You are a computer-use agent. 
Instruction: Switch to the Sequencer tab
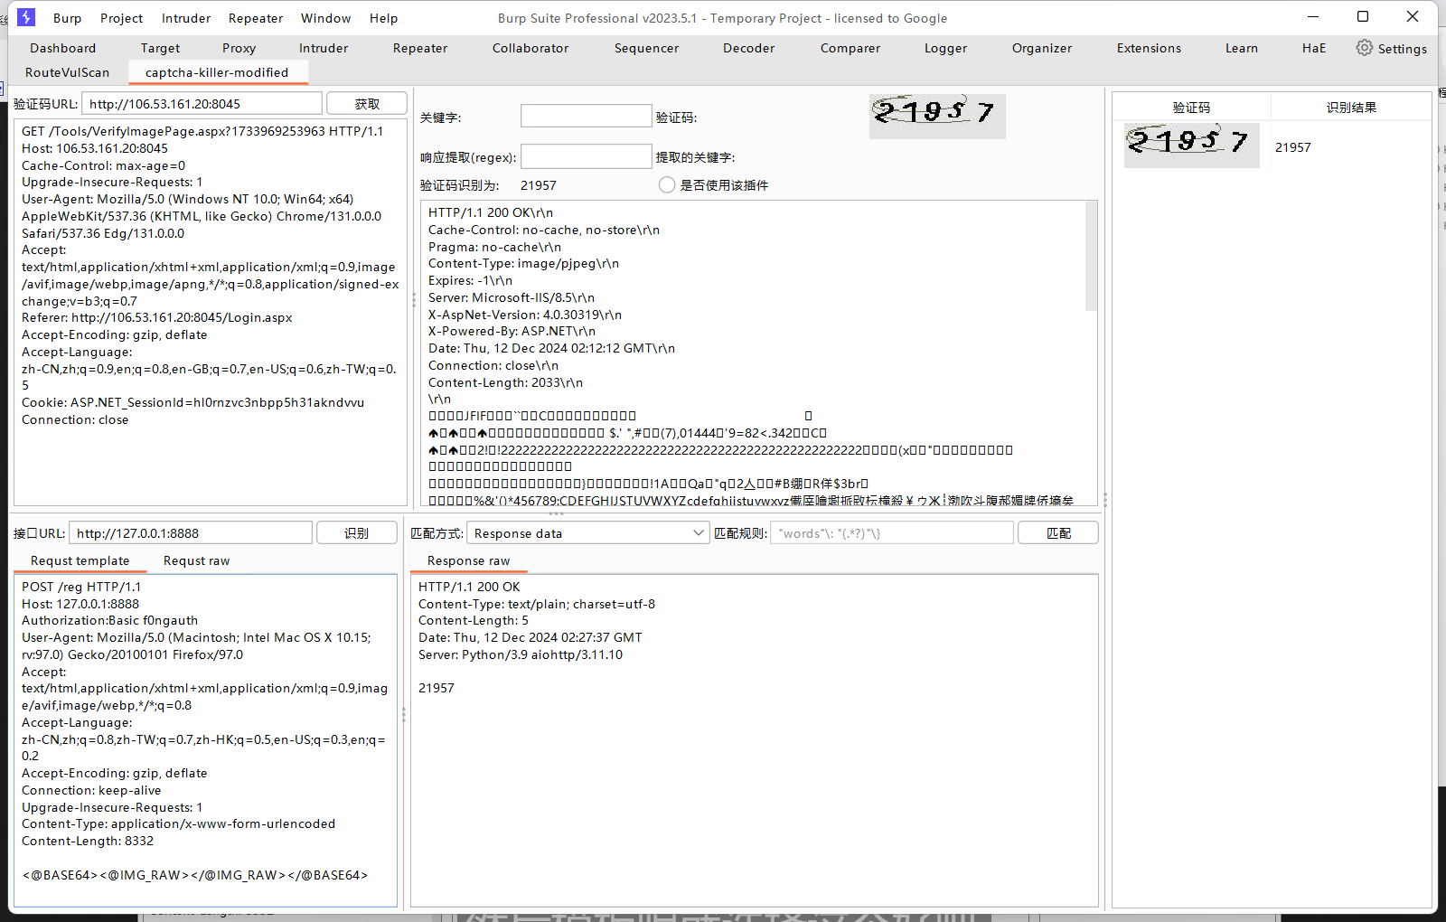pyautogui.click(x=646, y=48)
